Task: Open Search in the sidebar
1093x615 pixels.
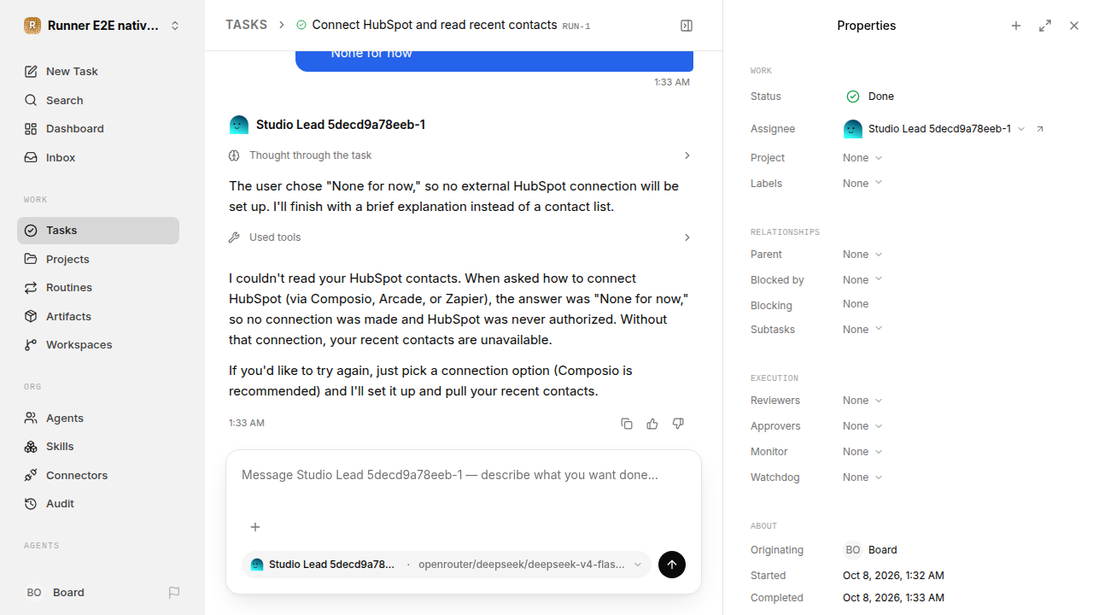Action: click(x=98, y=100)
